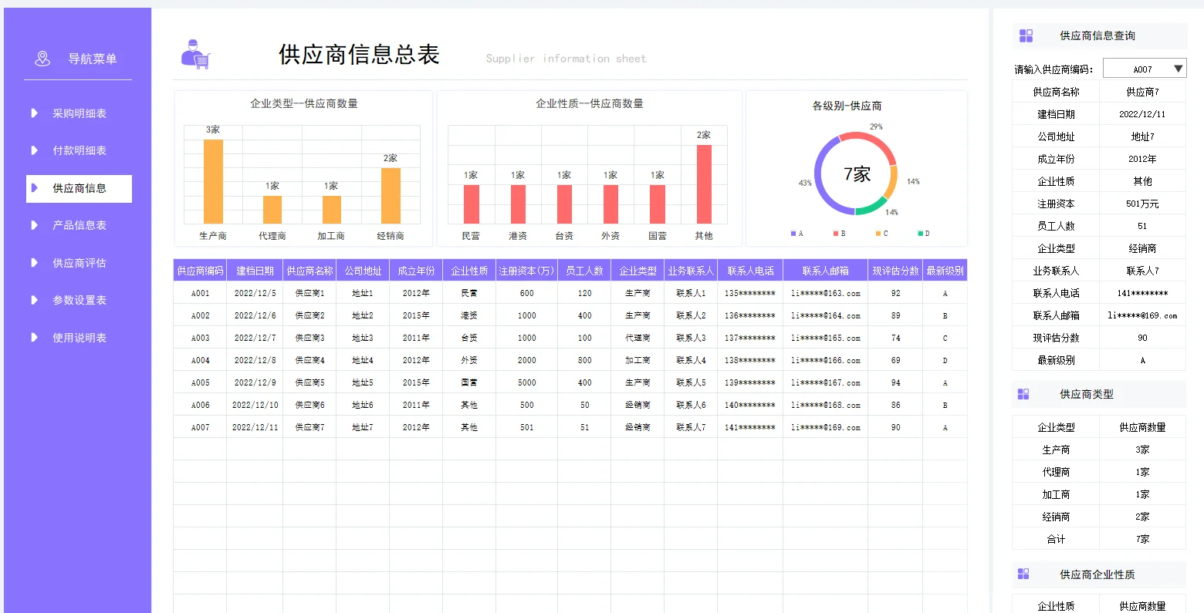Click the grid icon beside 供应商类型
The image size is (1204, 613).
[1023, 394]
